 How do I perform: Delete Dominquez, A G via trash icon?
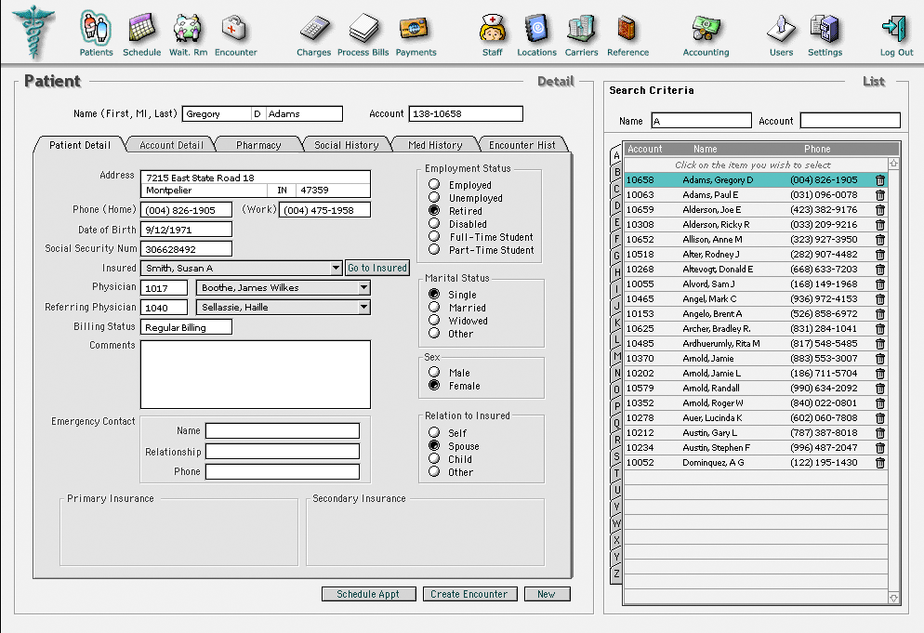pos(879,463)
